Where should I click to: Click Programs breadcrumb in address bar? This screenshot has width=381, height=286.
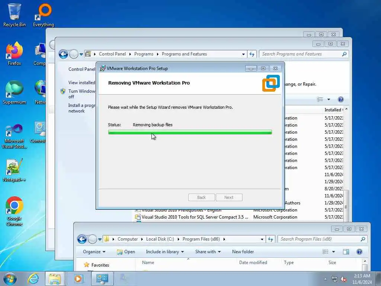(144, 54)
